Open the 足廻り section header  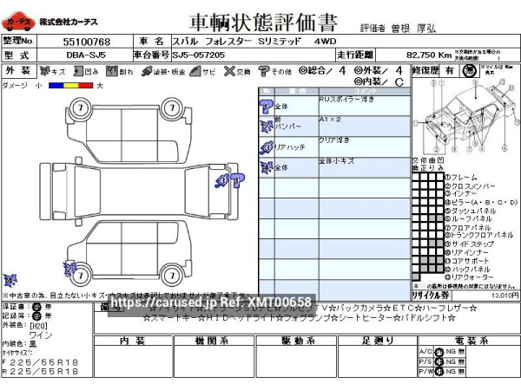[x=378, y=341]
